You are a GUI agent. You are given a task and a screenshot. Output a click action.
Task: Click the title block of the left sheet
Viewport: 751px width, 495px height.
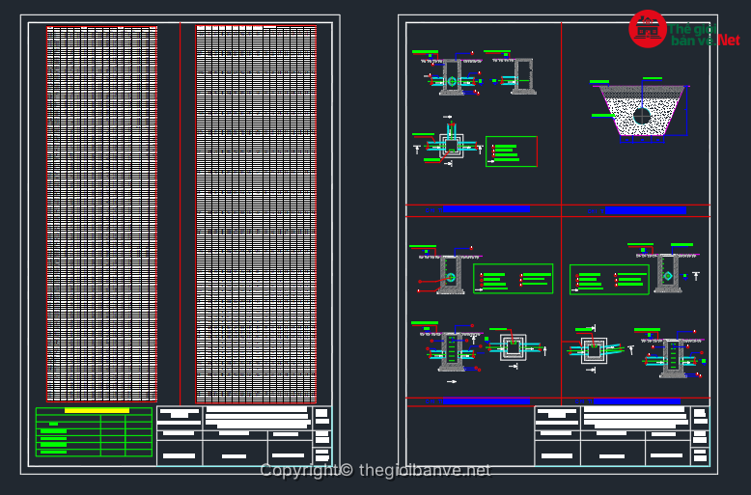[243, 435]
